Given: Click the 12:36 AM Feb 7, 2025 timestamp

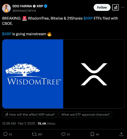Looking at the screenshot, I should [x=19, y=124].
